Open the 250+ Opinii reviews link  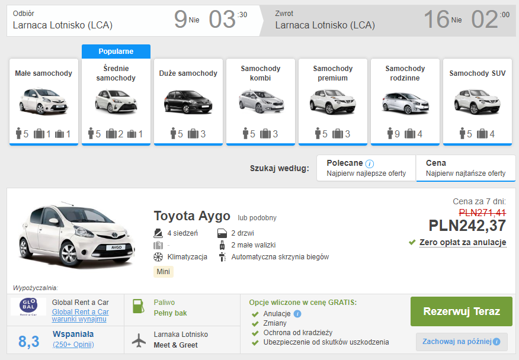(x=73, y=345)
